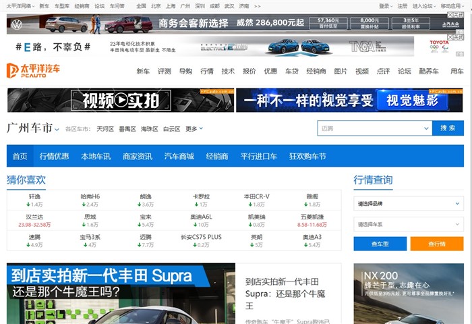
Task: Select the 汽车商城 tab
Action: coord(179,156)
